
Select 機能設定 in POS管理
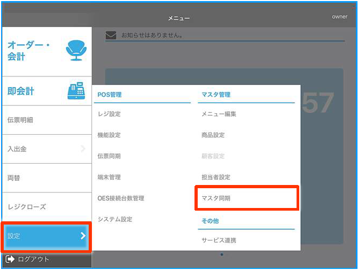tap(109, 135)
